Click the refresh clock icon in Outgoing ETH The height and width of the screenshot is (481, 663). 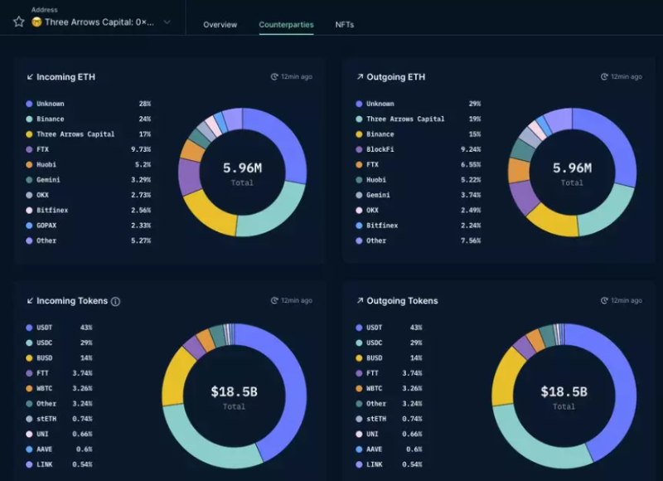coord(604,77)
